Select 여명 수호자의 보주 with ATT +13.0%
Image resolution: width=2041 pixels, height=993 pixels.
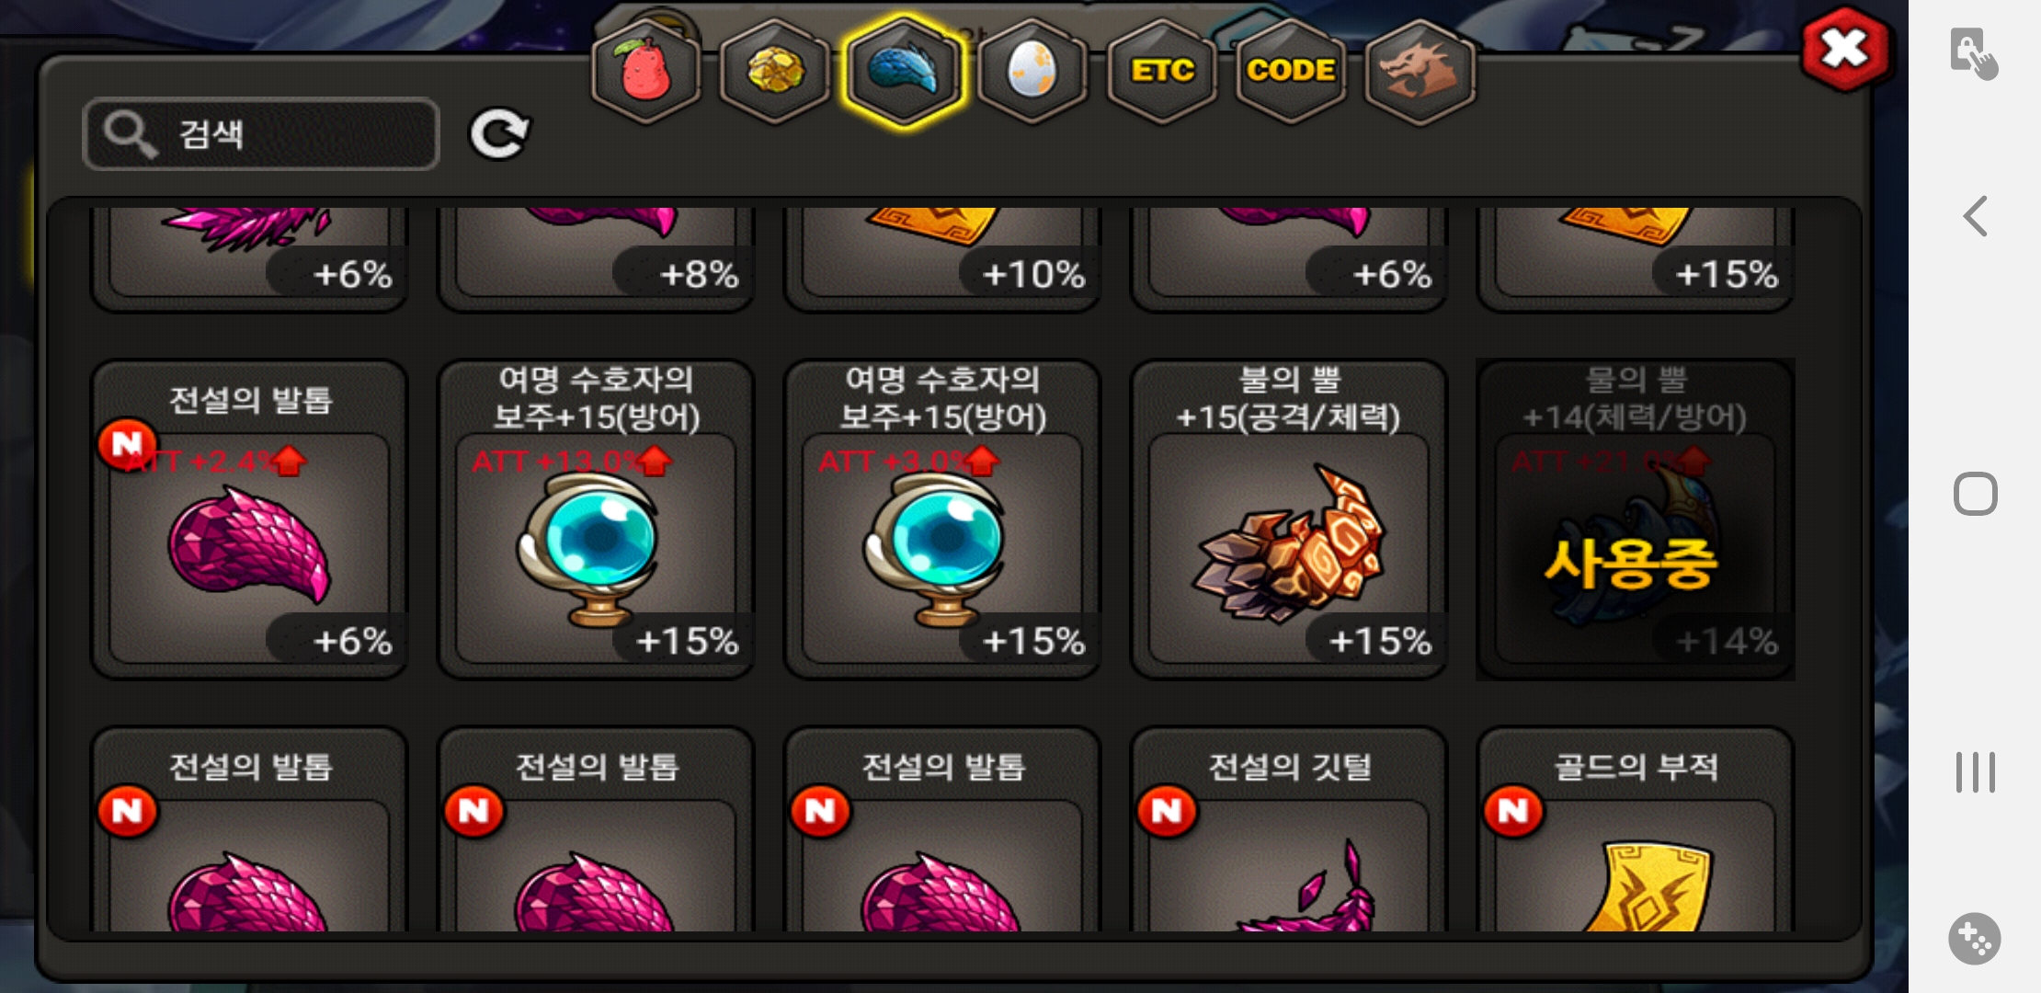coord(596,519)
